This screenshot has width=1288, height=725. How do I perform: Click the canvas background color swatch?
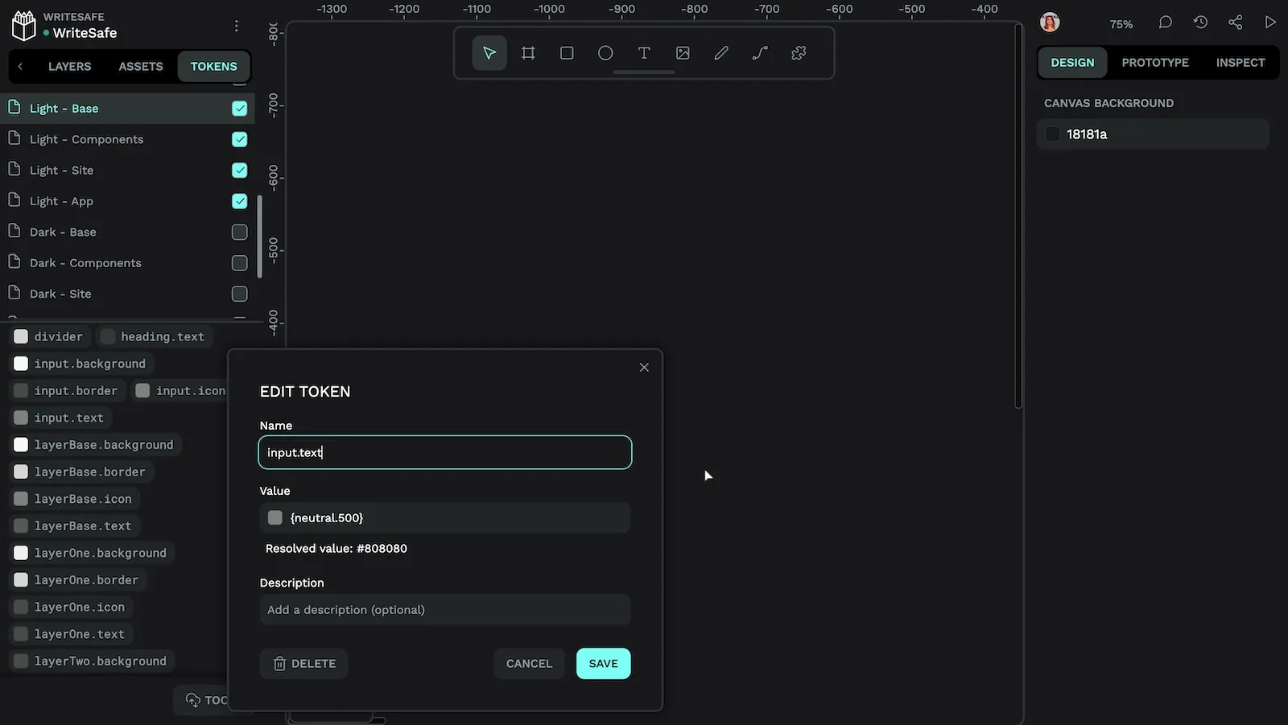[1052, 134]
